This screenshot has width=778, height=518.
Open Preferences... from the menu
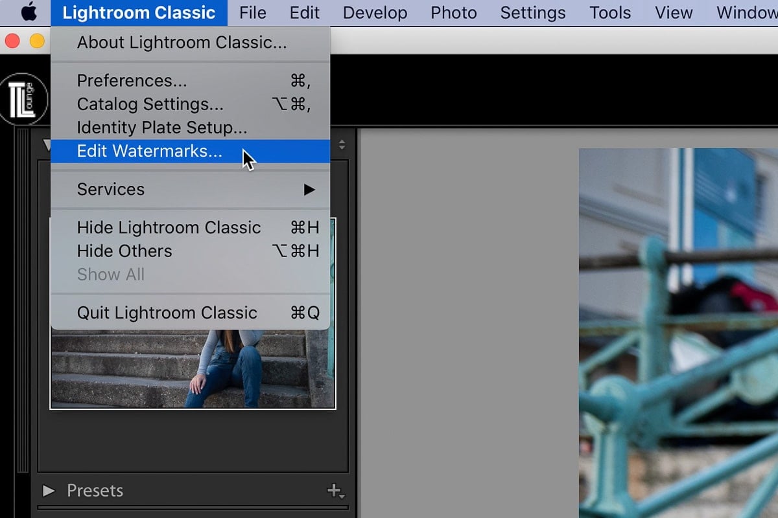click(190, 81)
